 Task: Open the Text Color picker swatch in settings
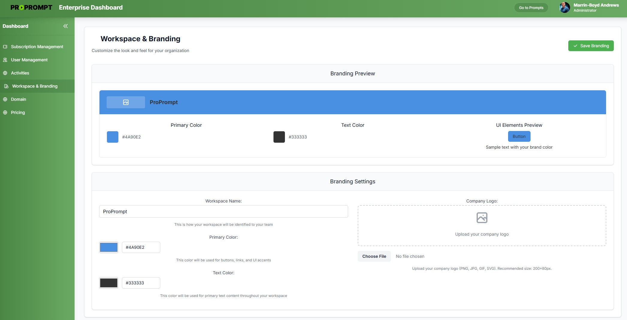click(x=109, y=283)
